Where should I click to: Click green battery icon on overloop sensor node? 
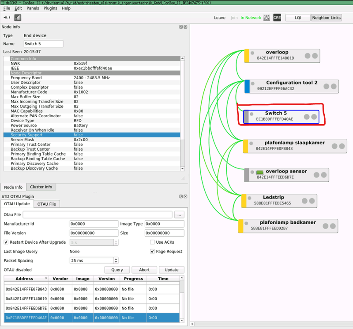coord(259,172)
